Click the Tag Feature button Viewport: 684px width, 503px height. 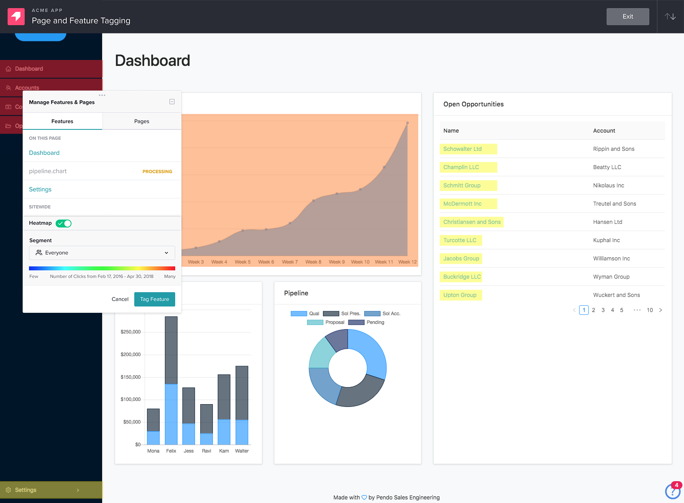click(155, 299)
